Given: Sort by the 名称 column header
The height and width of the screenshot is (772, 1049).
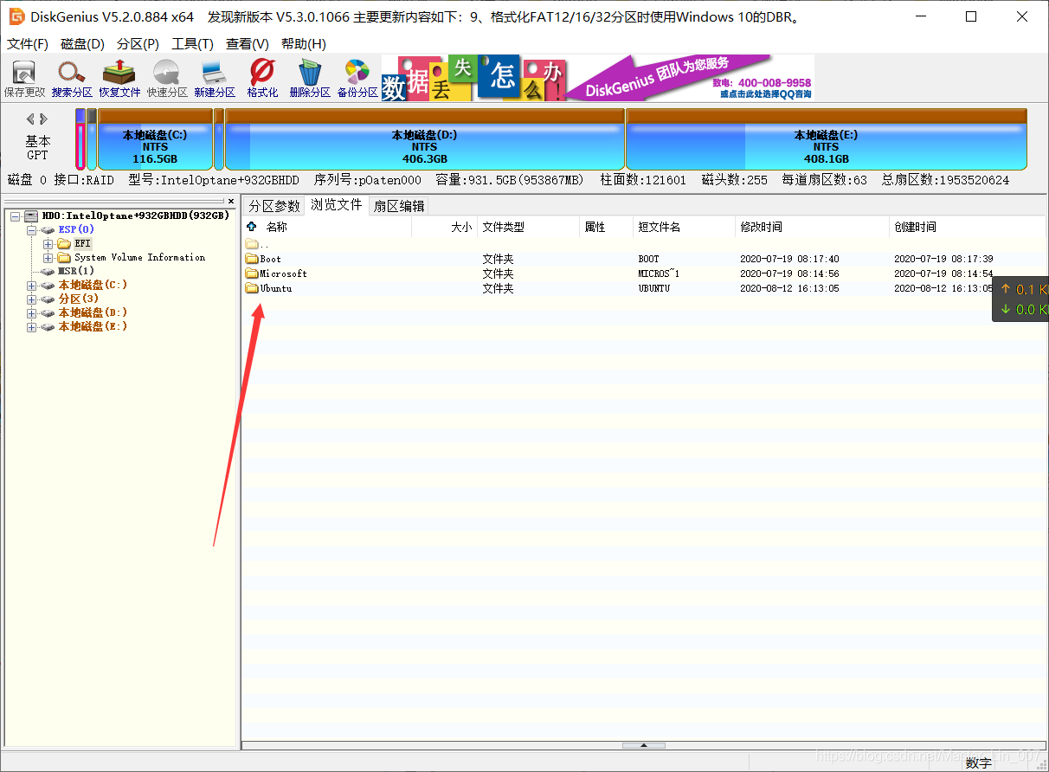Looking at the screenshot, I should (x=277, y=227).
